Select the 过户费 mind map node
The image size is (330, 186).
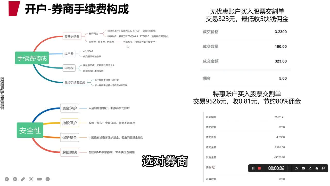69,54
